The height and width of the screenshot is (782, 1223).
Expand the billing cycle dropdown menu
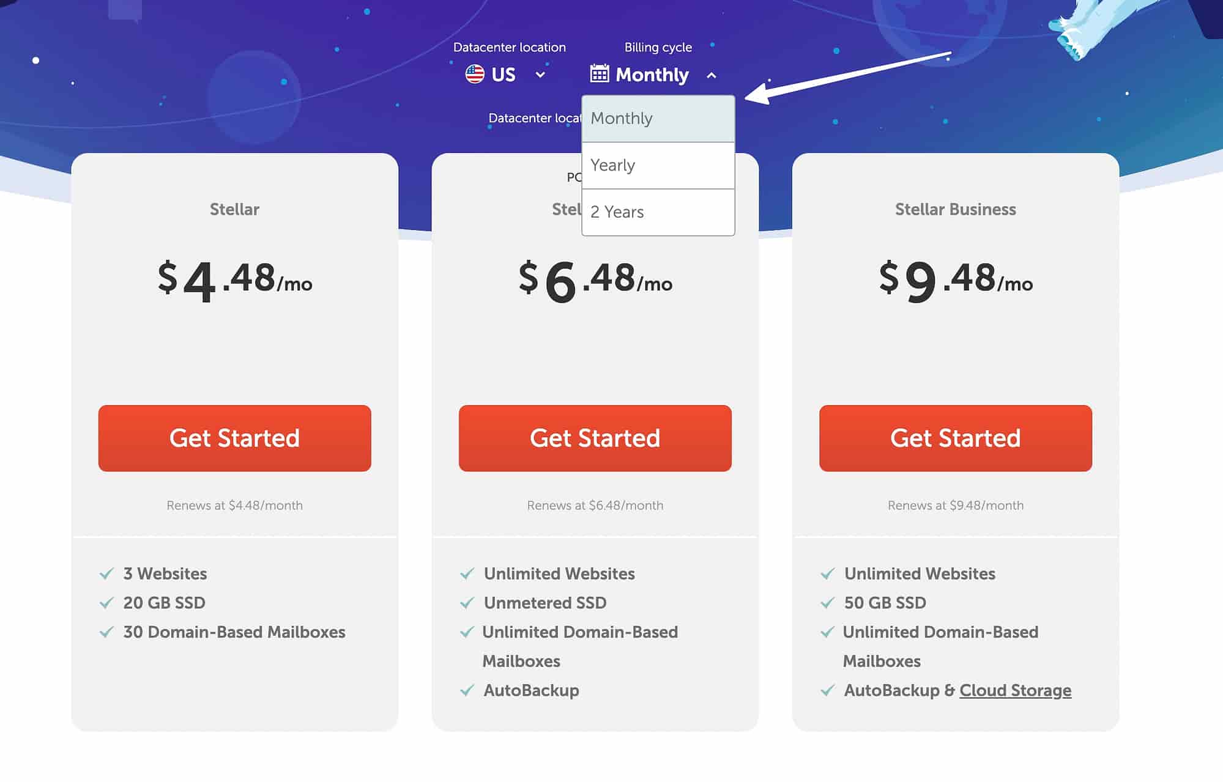pyautogui.click(x=651, y=76)
